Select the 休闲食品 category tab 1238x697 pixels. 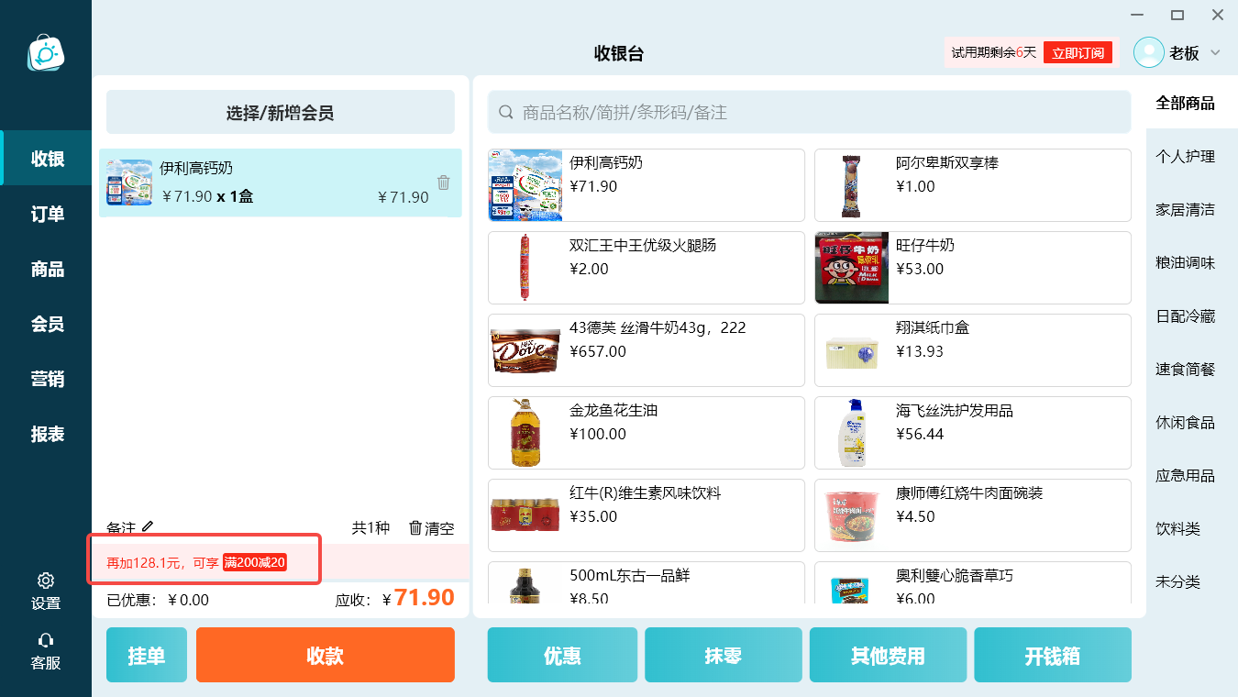[1186, 423]
